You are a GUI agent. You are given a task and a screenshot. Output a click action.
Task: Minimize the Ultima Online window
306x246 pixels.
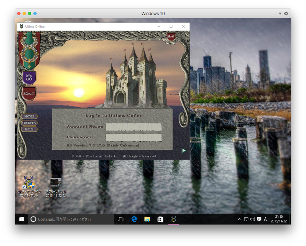(x=159, y=27)
